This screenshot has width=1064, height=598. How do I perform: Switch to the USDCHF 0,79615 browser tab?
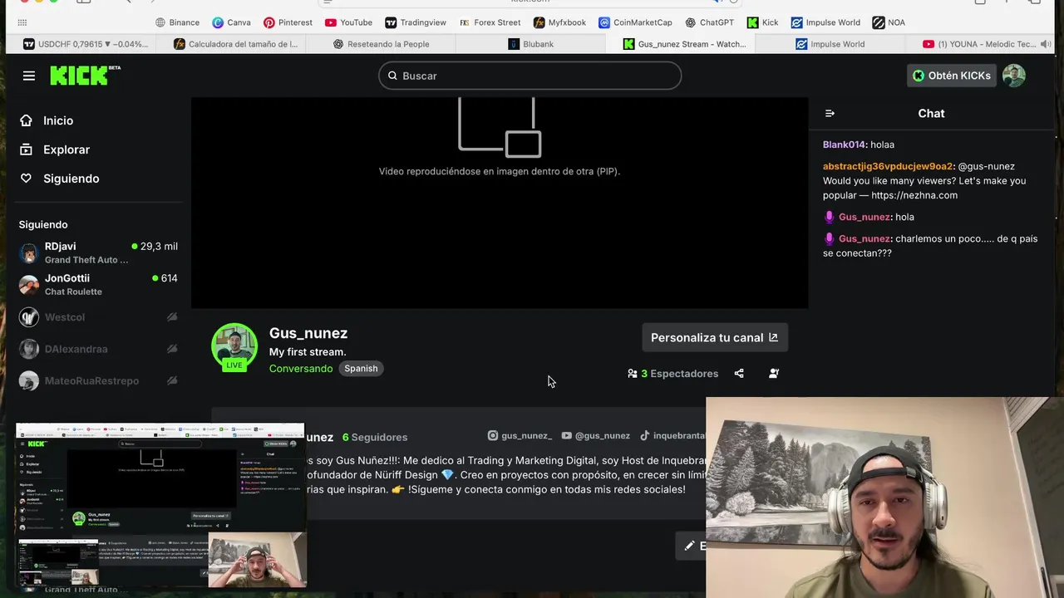click(x=86, y=44)
